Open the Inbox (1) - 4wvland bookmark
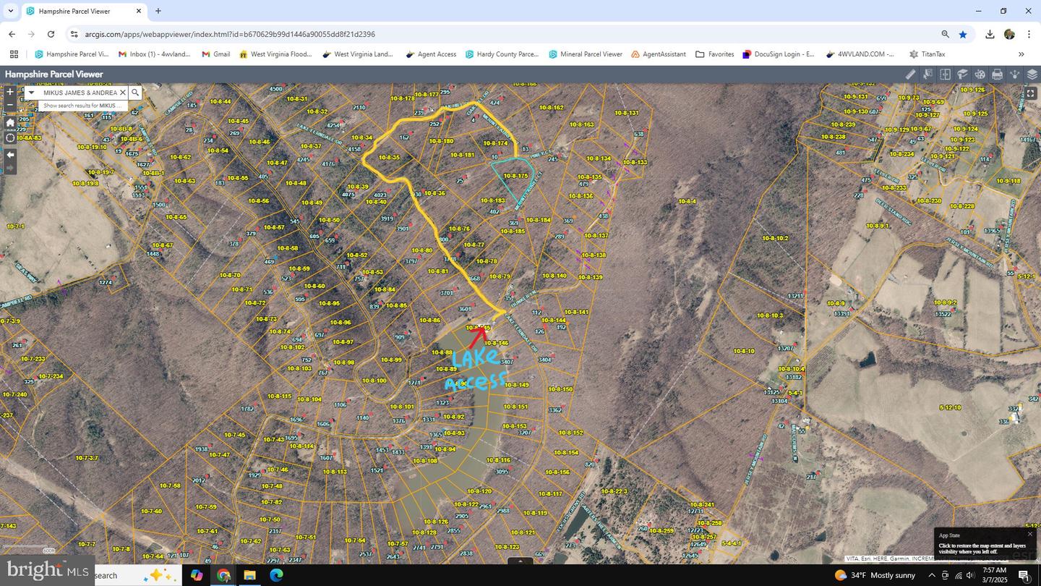This screenshot has height=586, width=1041. pos(155,54)
